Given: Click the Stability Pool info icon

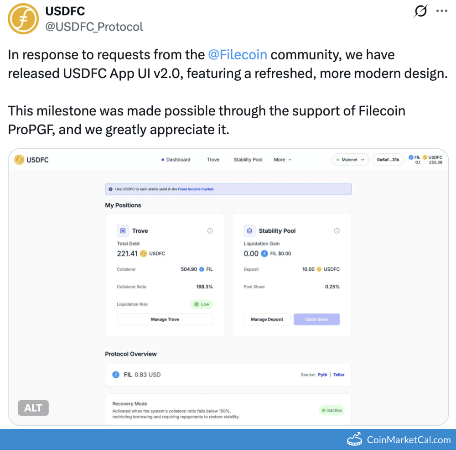Looking at the screenshot, I should pyautogui.click(x=337, y=231).
